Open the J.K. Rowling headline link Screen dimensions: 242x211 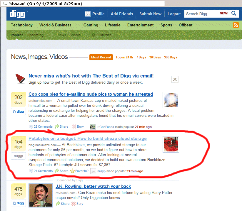[93, 186]
